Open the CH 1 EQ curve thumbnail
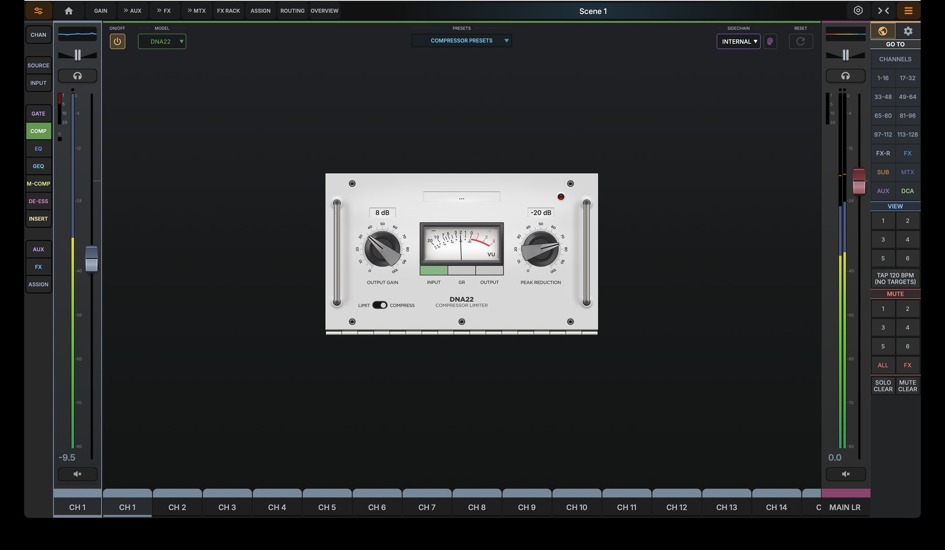 [78, 34]
